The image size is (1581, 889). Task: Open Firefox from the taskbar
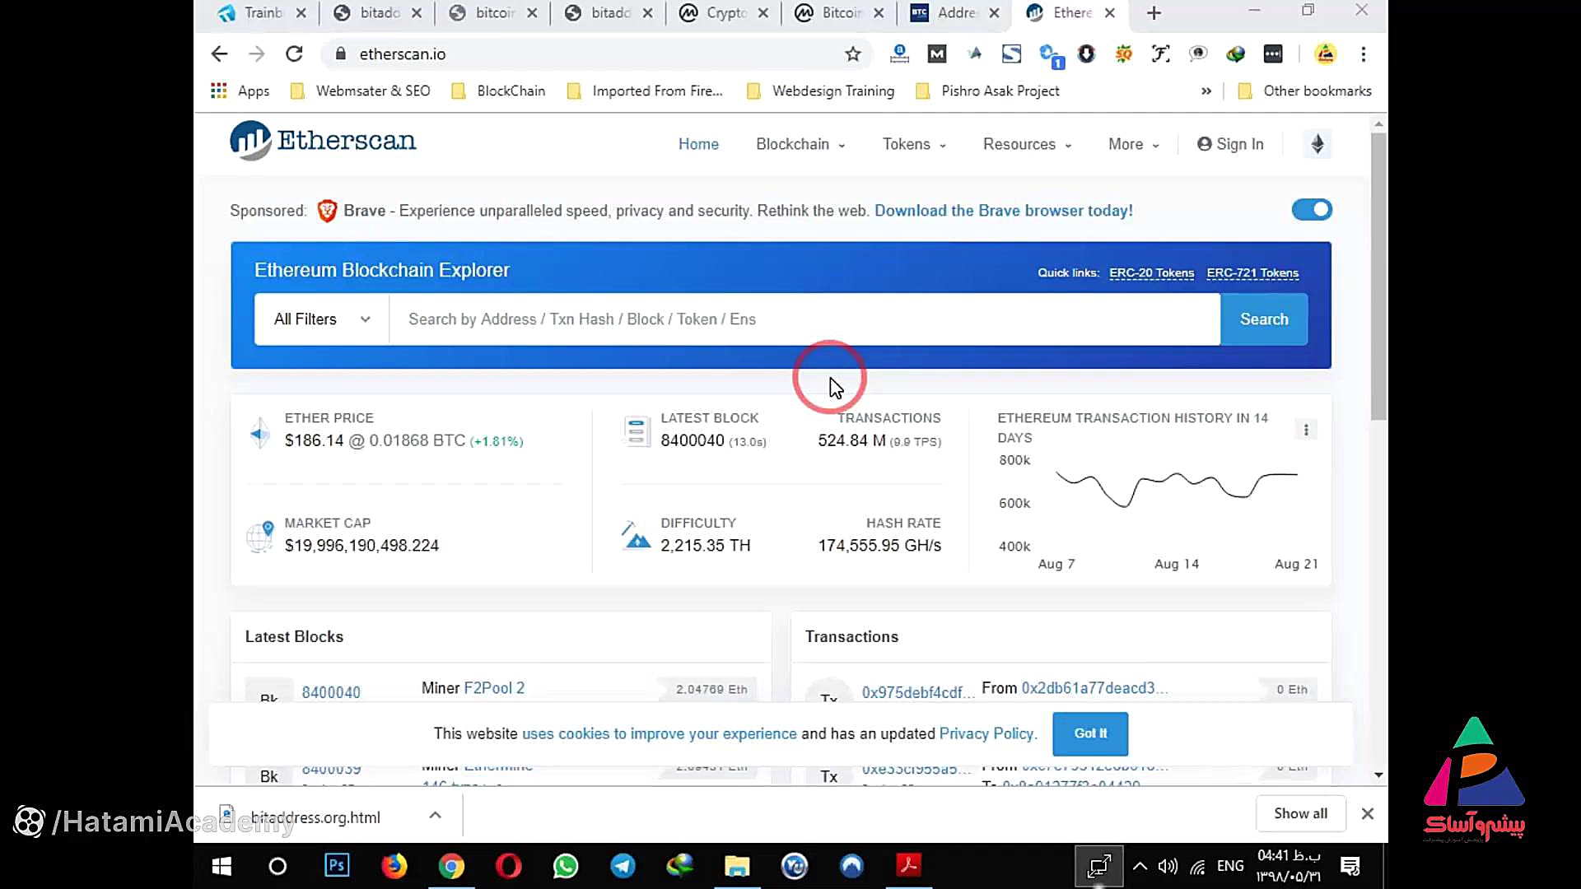click(394, 866)
